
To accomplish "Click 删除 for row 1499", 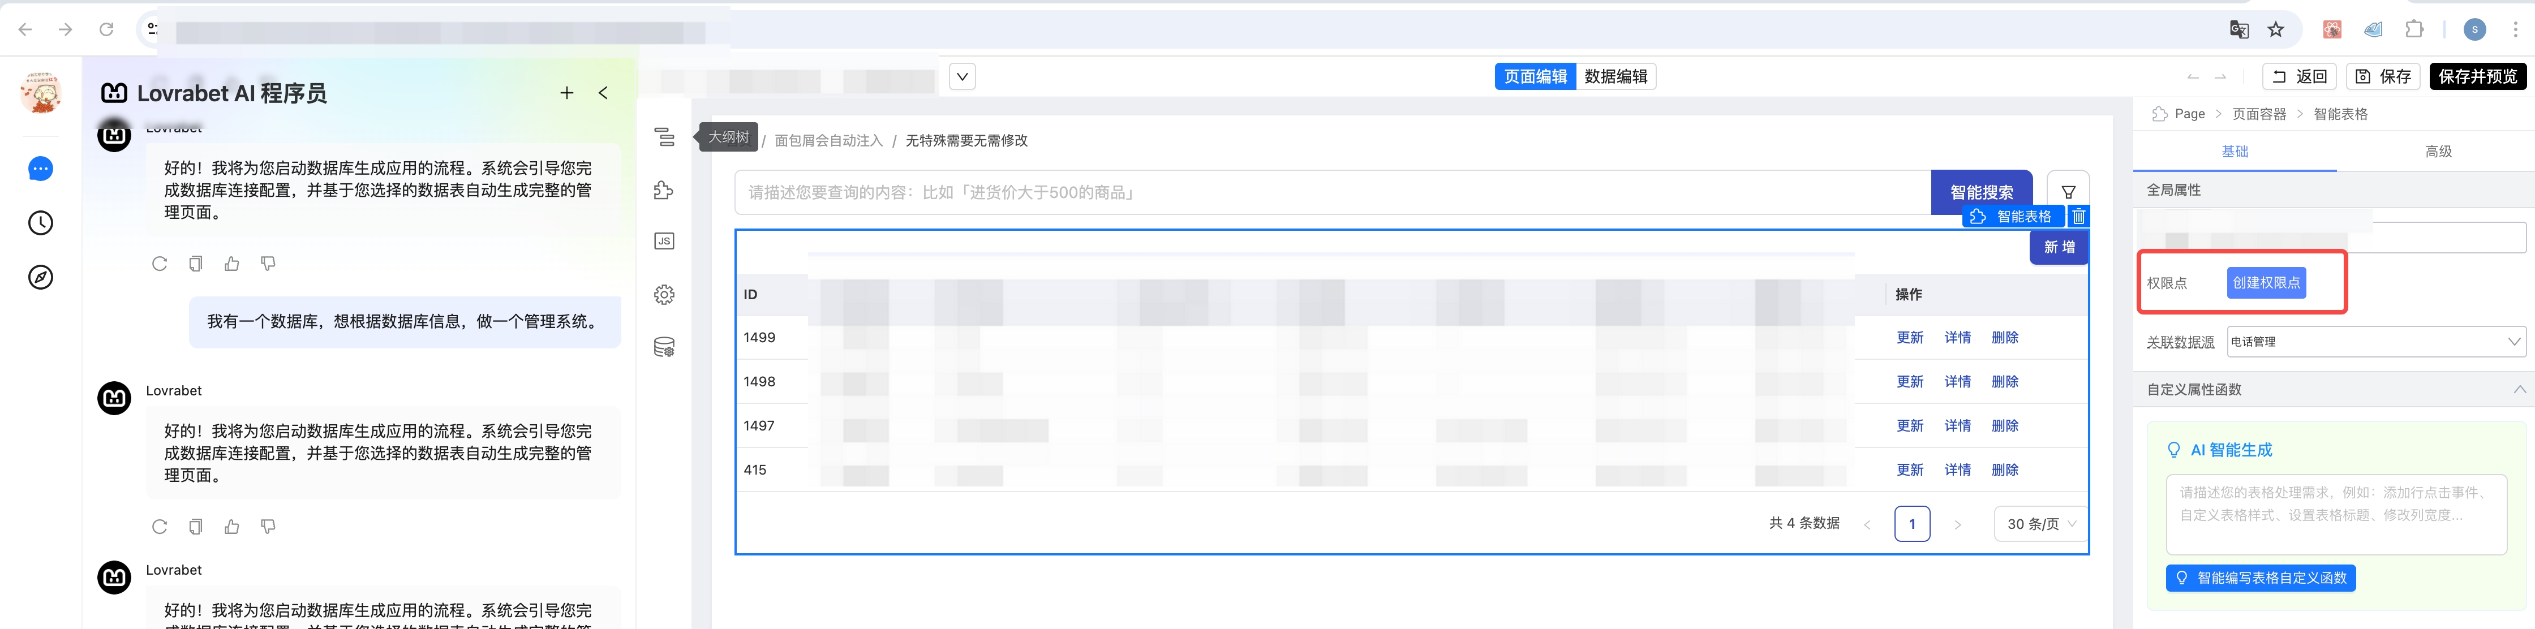I will [x=2005, y=338].
